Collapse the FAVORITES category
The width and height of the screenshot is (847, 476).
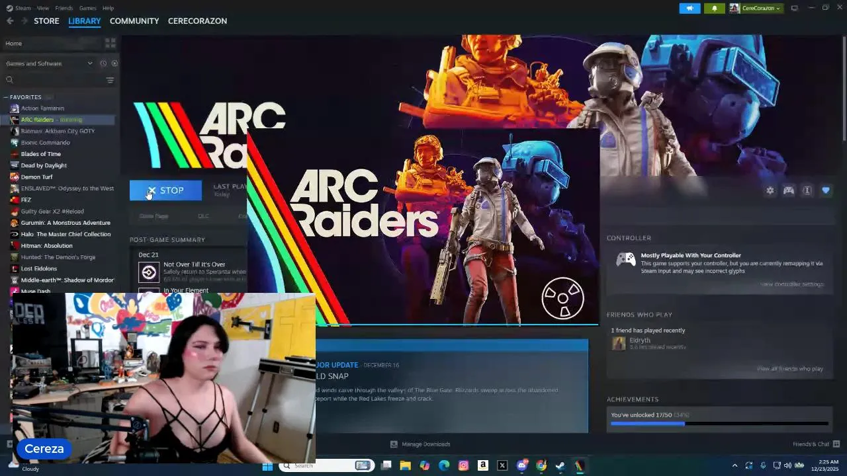pos(24,97)
